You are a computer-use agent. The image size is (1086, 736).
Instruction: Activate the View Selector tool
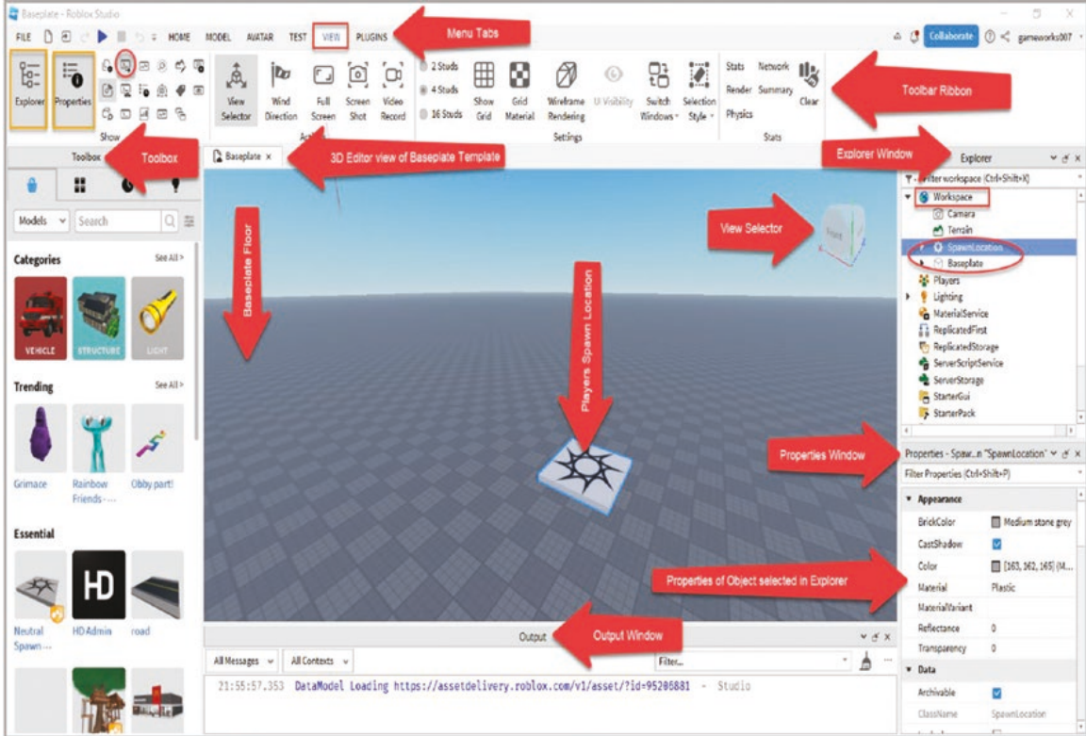(237, 91)
